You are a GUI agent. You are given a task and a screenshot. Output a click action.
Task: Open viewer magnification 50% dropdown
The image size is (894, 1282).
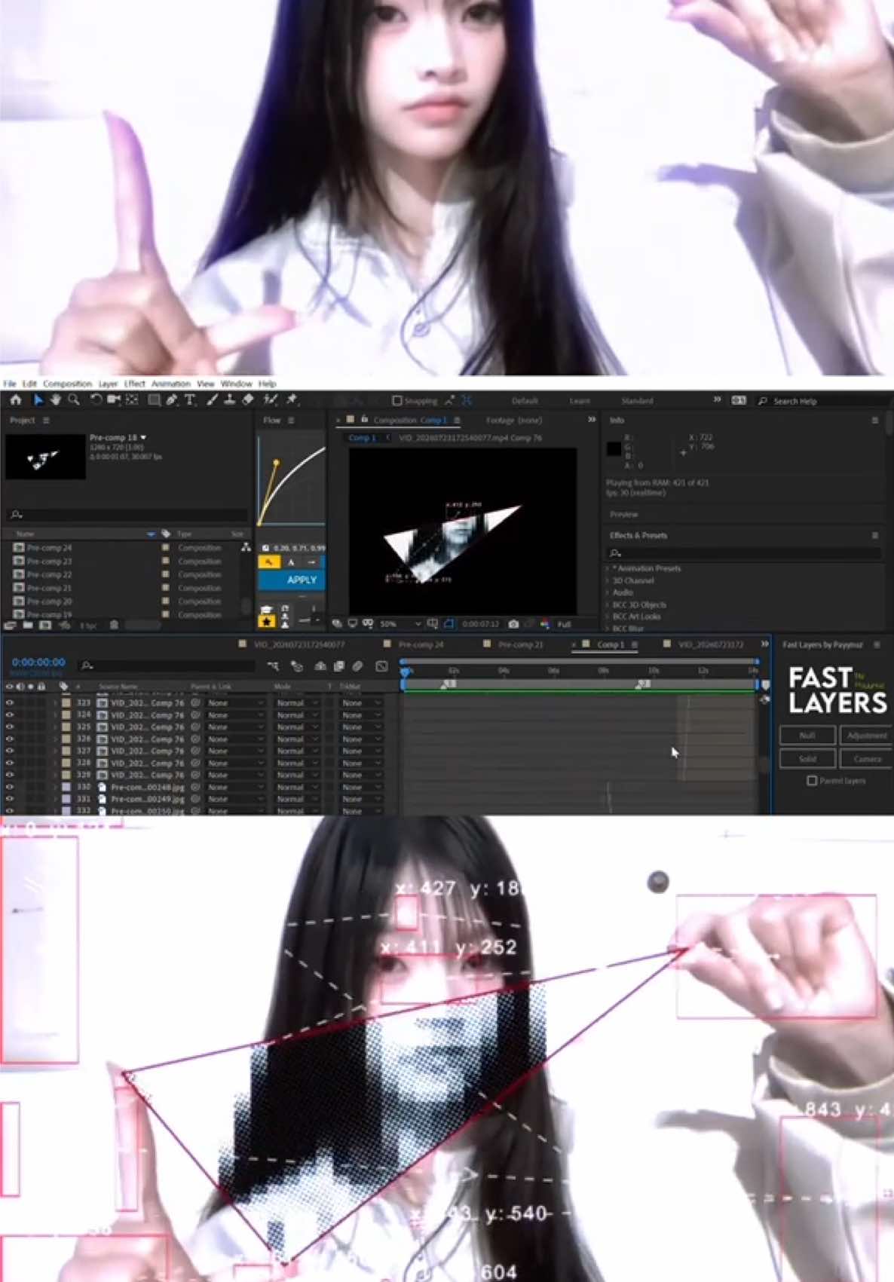(x=400, y=624)
